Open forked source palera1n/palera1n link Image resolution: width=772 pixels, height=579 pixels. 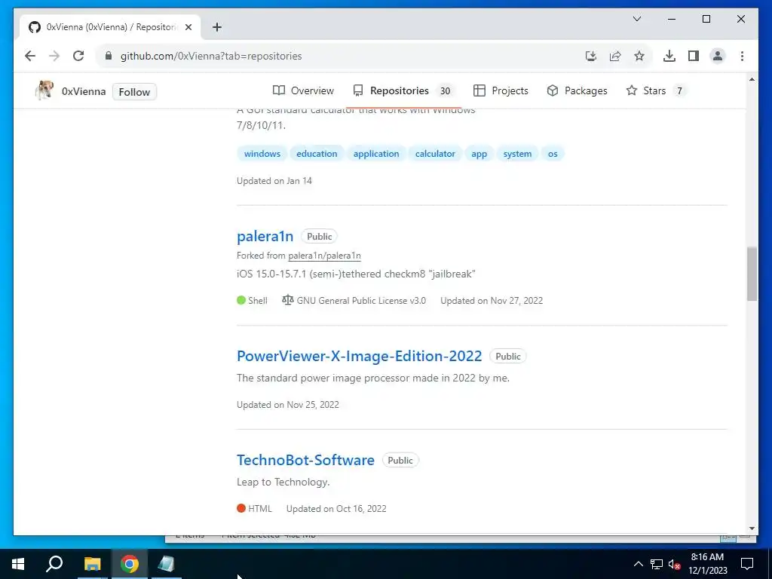[x=324, y=256]
